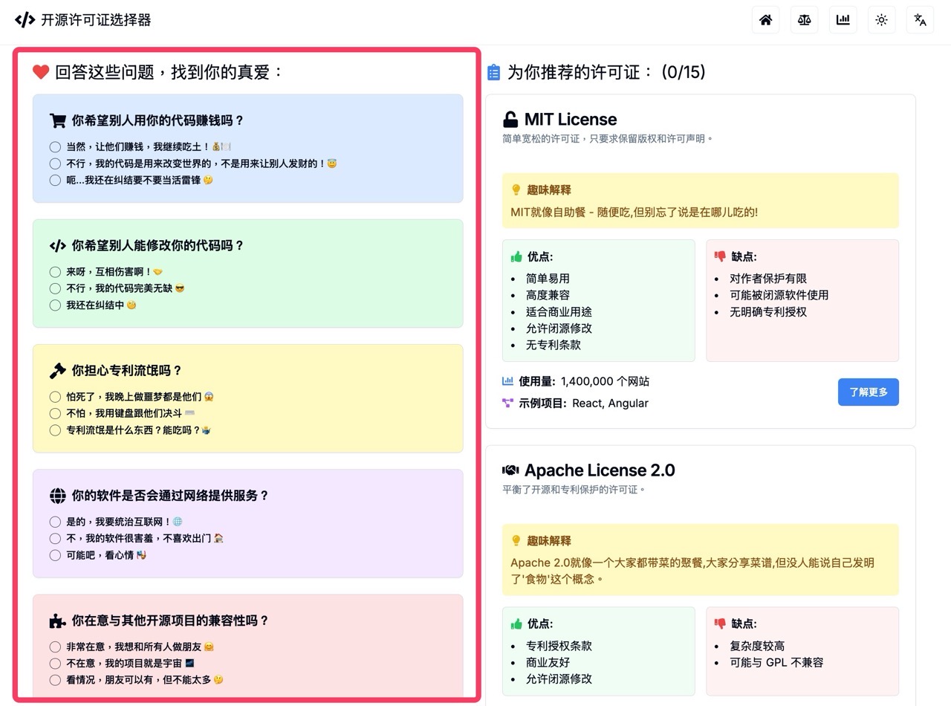
Task: Click the thumbs-up icon in MIT 优点
Action: [516, 256]
